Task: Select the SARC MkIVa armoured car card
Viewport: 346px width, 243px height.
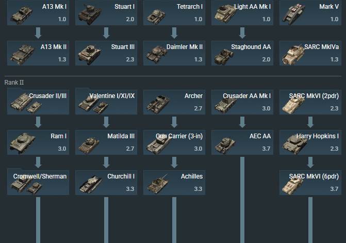Action: (x=310, y=53)
